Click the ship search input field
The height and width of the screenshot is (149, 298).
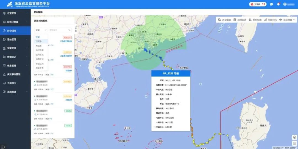click(58, 30)
